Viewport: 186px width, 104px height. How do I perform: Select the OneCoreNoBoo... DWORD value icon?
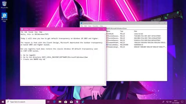(x=107, y=45)
